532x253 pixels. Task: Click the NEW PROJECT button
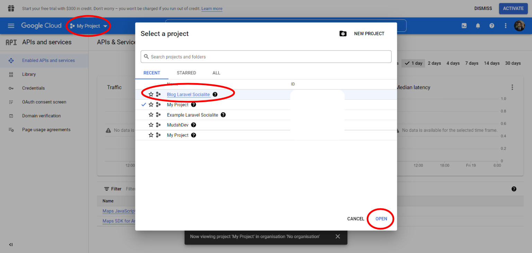coord(362,34)
